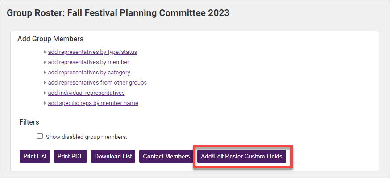Open add representatives from other groups link

coord(97,83)
